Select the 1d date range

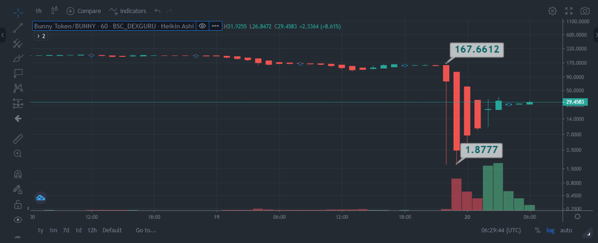click(x=79, y=230)
